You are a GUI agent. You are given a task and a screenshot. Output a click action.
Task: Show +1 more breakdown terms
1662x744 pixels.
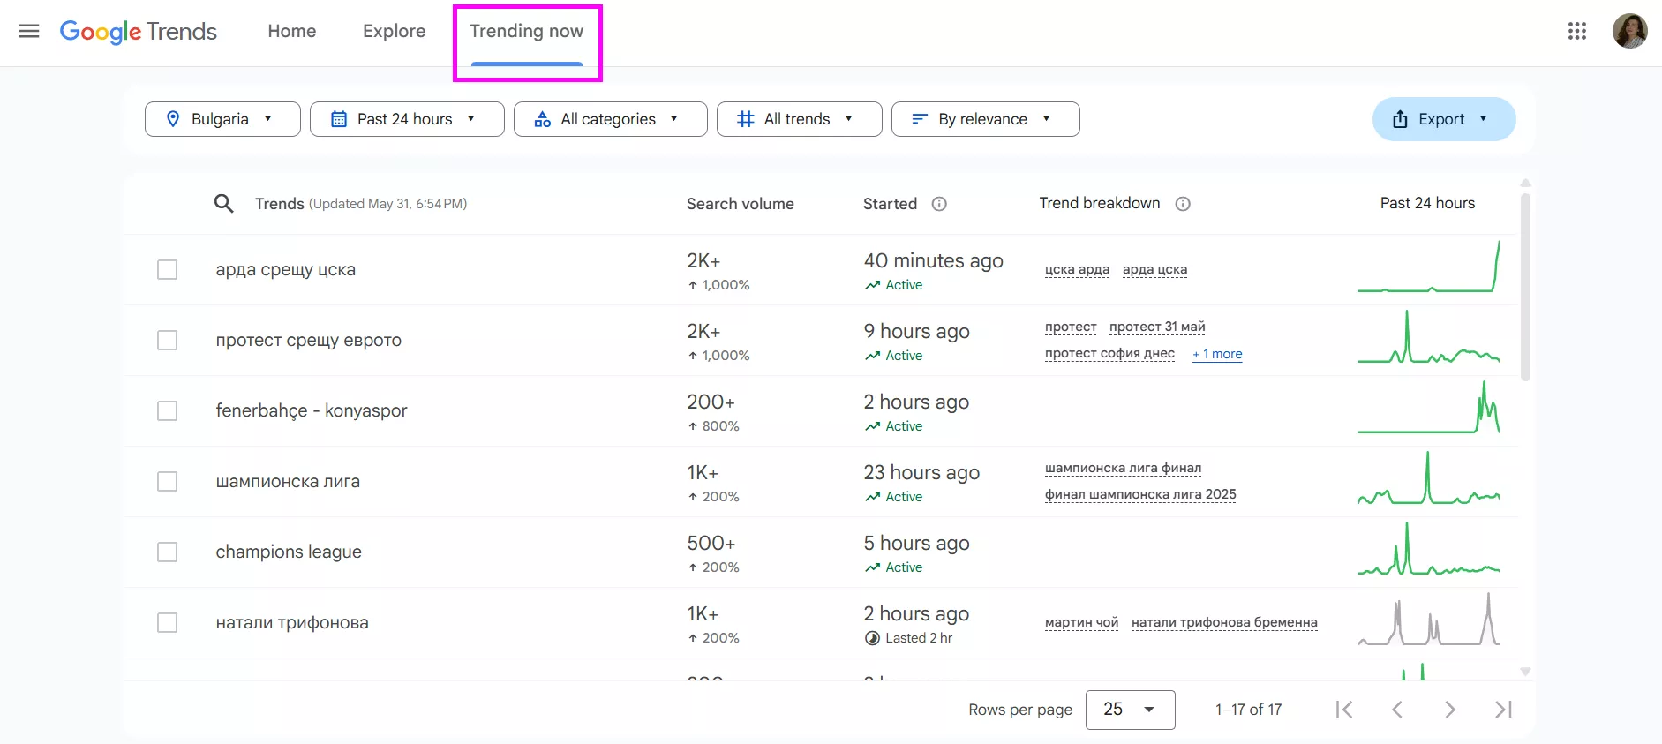pos(1217,354)
